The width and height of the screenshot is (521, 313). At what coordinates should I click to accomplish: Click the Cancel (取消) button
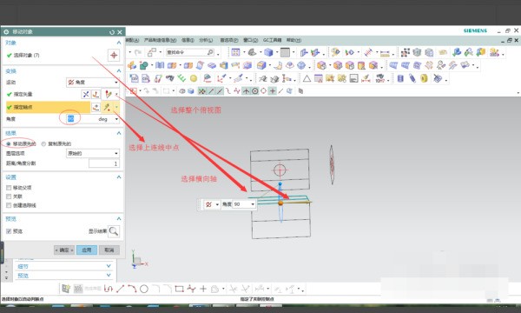[x=109, y=250]
